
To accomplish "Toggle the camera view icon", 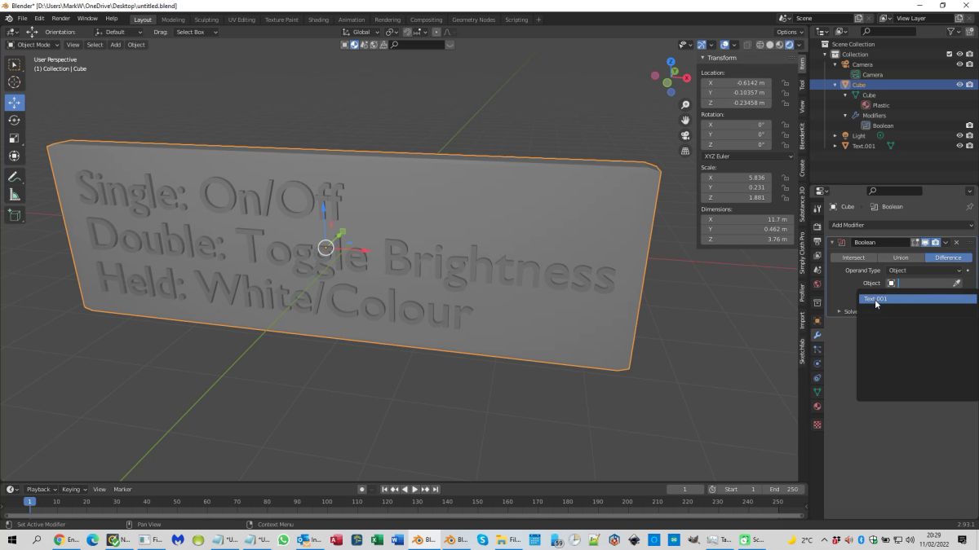I will [x=685, y=135].
